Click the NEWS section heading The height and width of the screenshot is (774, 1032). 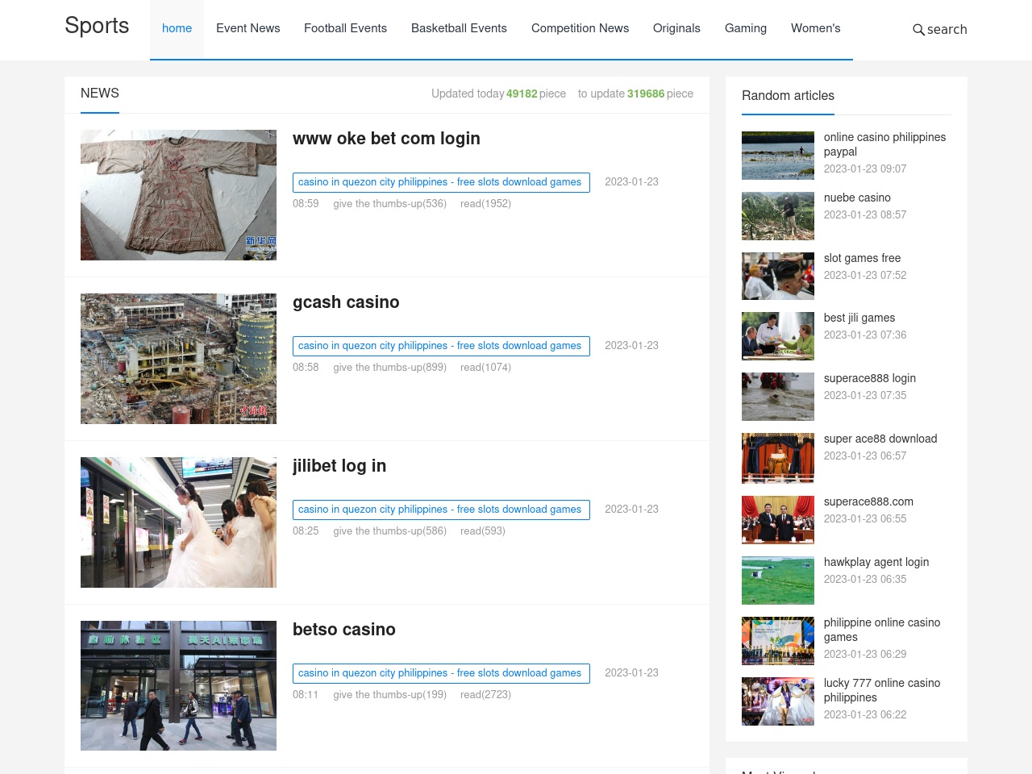point(100,94)
